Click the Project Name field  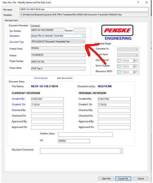[x=58, y=69]
